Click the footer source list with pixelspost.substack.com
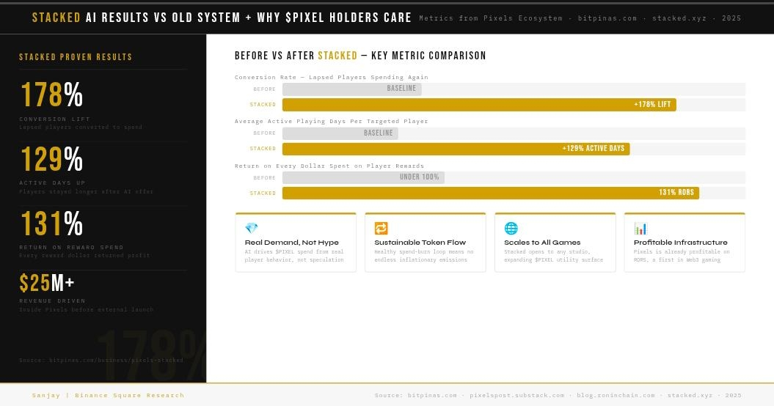 pyautogui.click(x=558, y=395)
